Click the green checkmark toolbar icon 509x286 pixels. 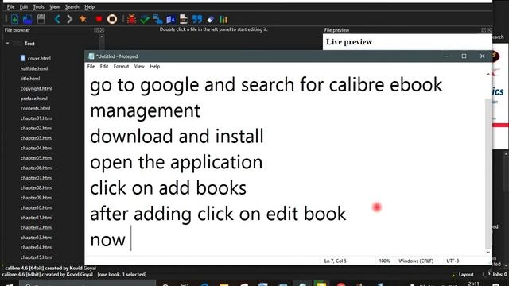(x=145, y=19)
